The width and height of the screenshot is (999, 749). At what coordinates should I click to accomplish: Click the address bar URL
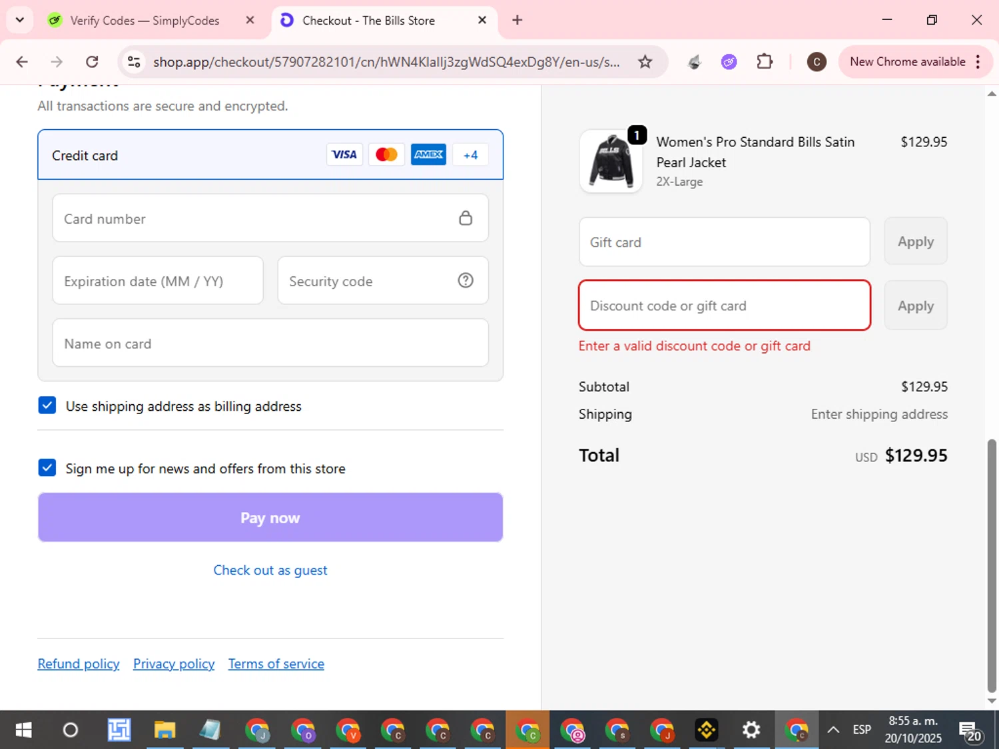pyautogui.click(x=386, y=62)
